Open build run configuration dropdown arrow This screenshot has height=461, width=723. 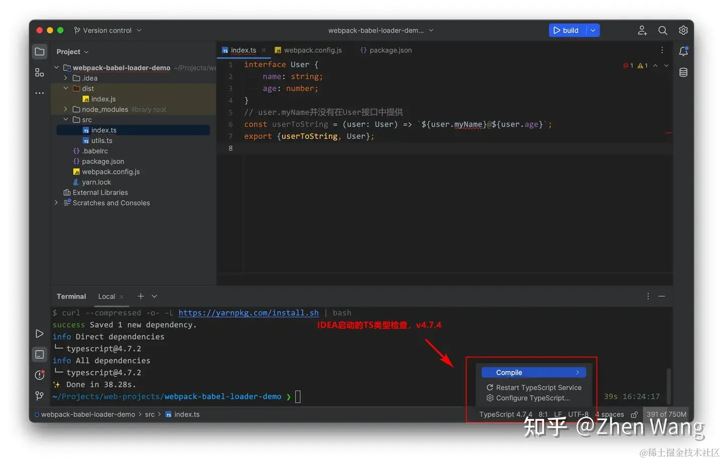pyautogui.click(x=593, y=31)
